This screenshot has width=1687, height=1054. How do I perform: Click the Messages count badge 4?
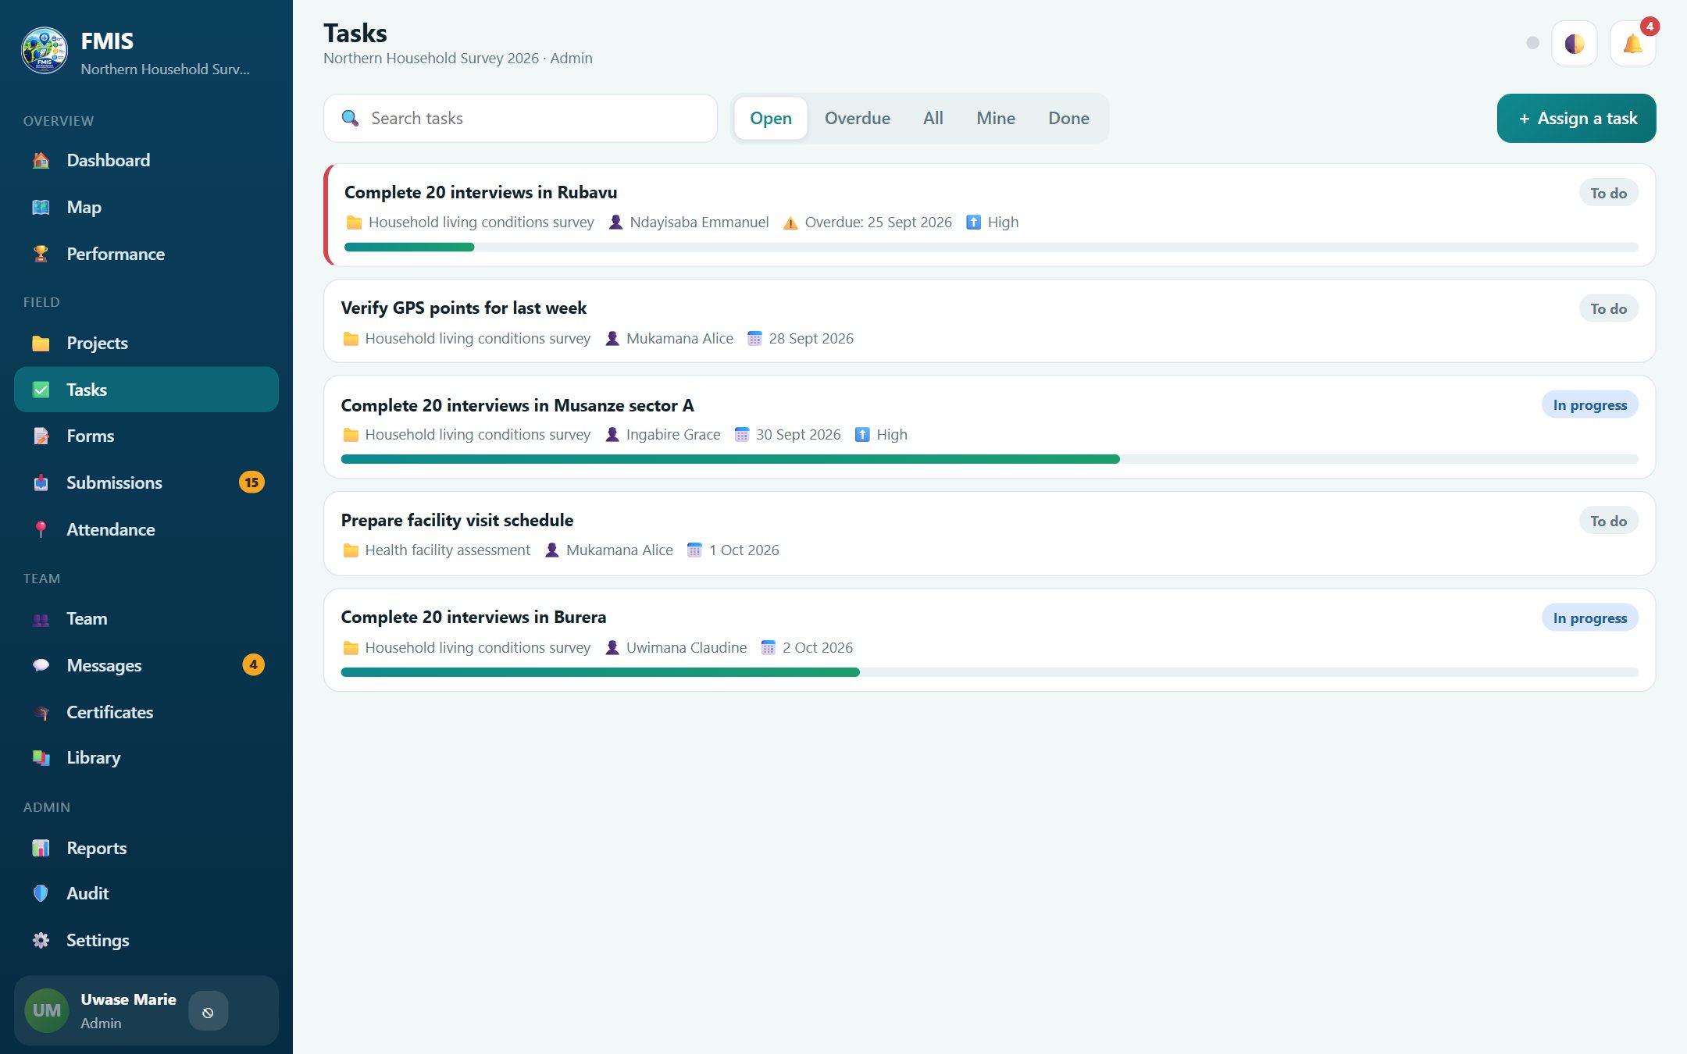tap(253, 665)
